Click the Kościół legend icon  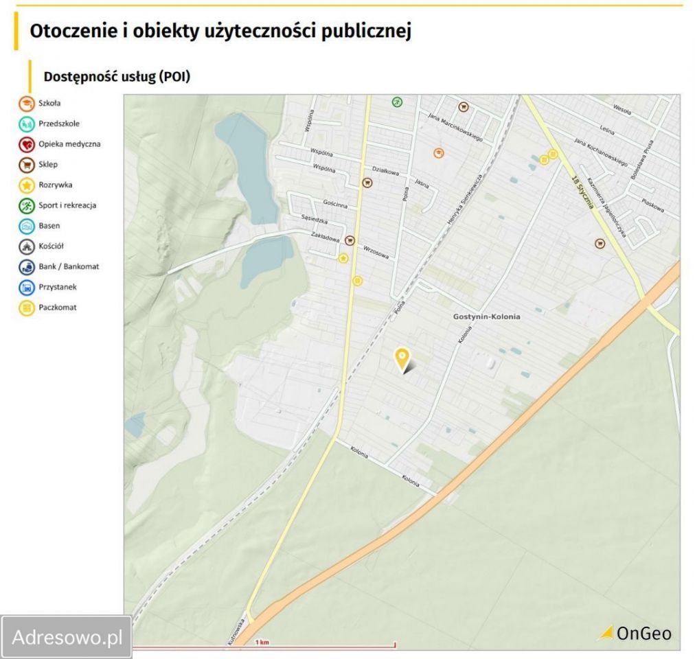point(26,246)
